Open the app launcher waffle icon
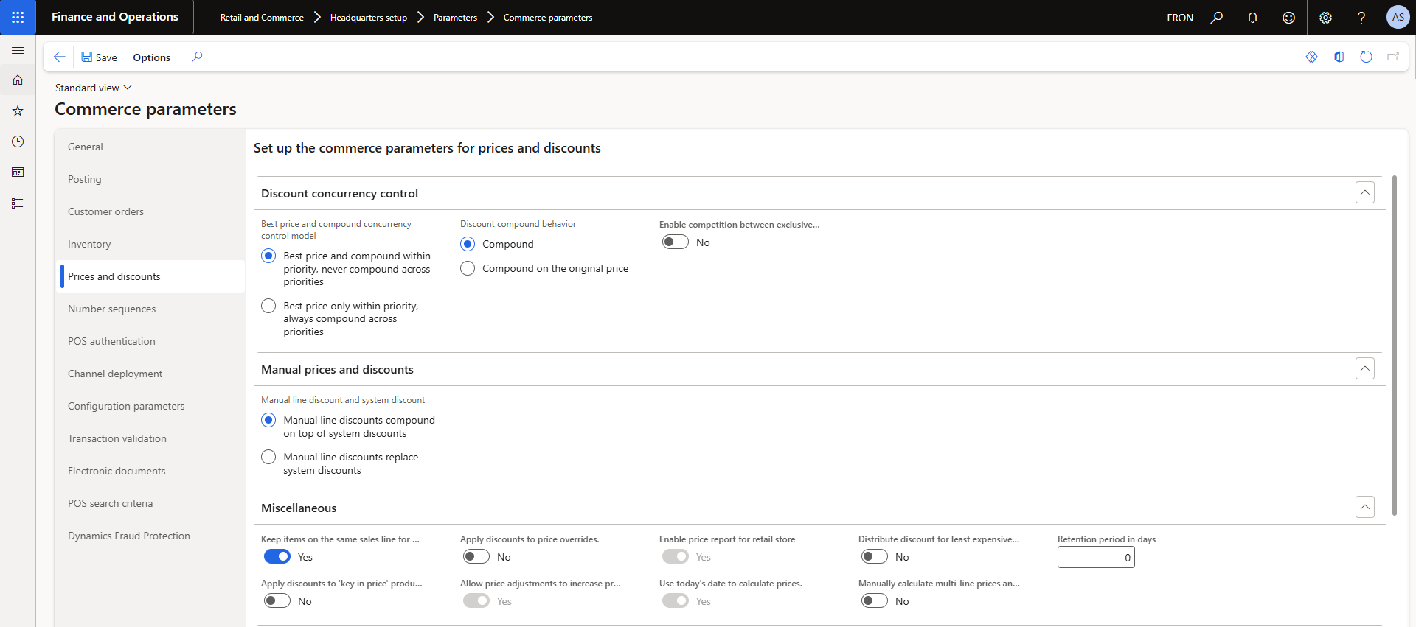Viewport: 1416px width, 627px height. (x=18, y=17)
